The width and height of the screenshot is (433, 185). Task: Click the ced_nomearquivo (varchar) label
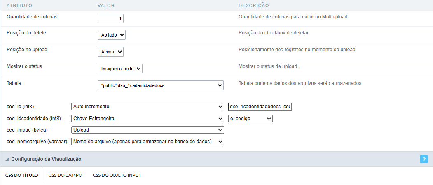37,142
